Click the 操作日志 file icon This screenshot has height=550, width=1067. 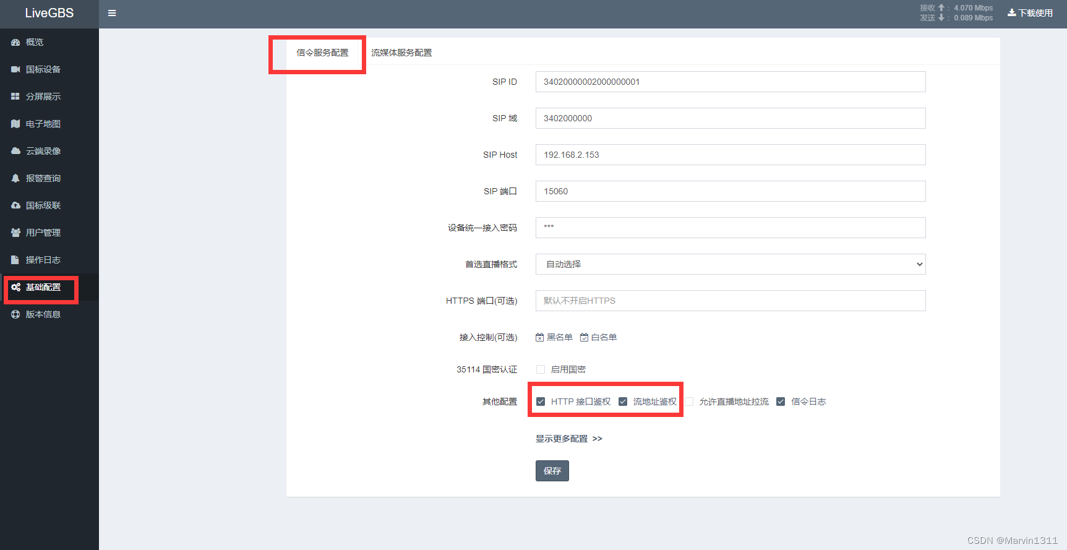15,260
